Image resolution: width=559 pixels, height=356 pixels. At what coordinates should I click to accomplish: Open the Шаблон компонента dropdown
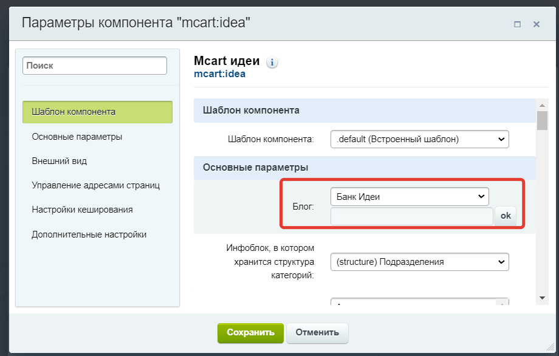click(x=419, y=139)
